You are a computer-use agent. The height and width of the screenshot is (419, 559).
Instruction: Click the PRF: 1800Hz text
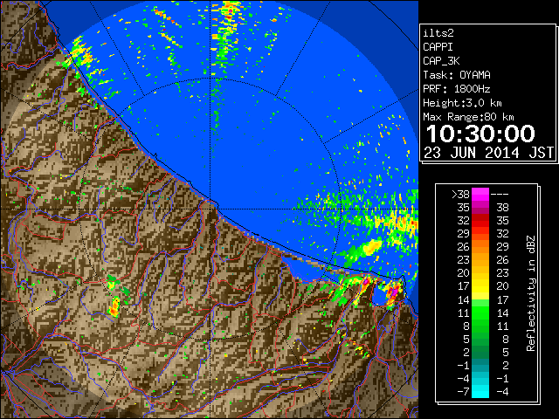pos(457,89)
